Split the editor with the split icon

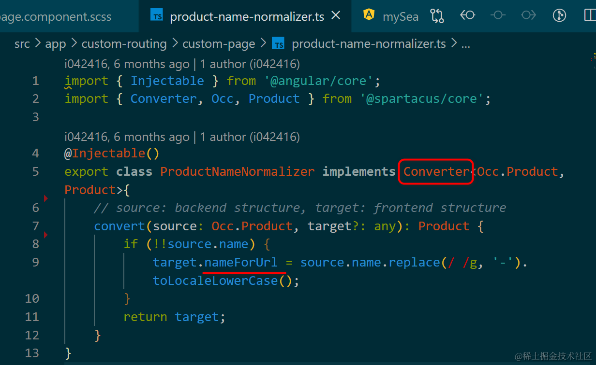pyautogui.click(x=590, y=16)
